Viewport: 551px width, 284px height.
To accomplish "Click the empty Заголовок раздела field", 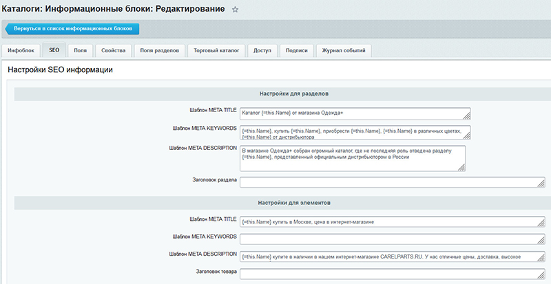I will (x=391, y=182).
